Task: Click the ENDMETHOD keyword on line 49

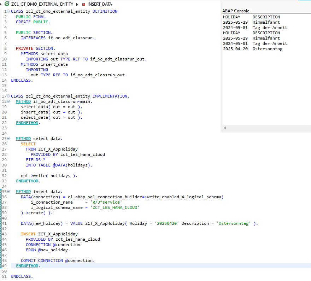Action: pyautogui.click(x=27, y=266)
